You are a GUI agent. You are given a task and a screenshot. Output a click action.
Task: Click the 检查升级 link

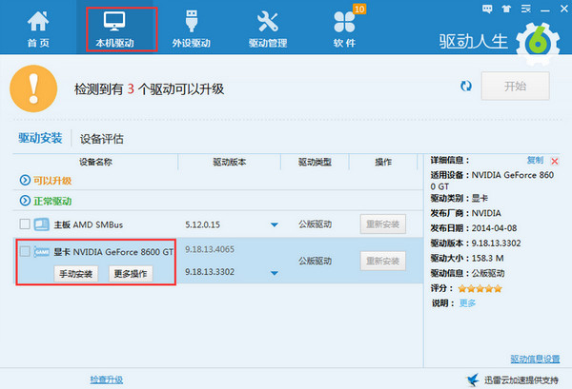click(107, 379)
